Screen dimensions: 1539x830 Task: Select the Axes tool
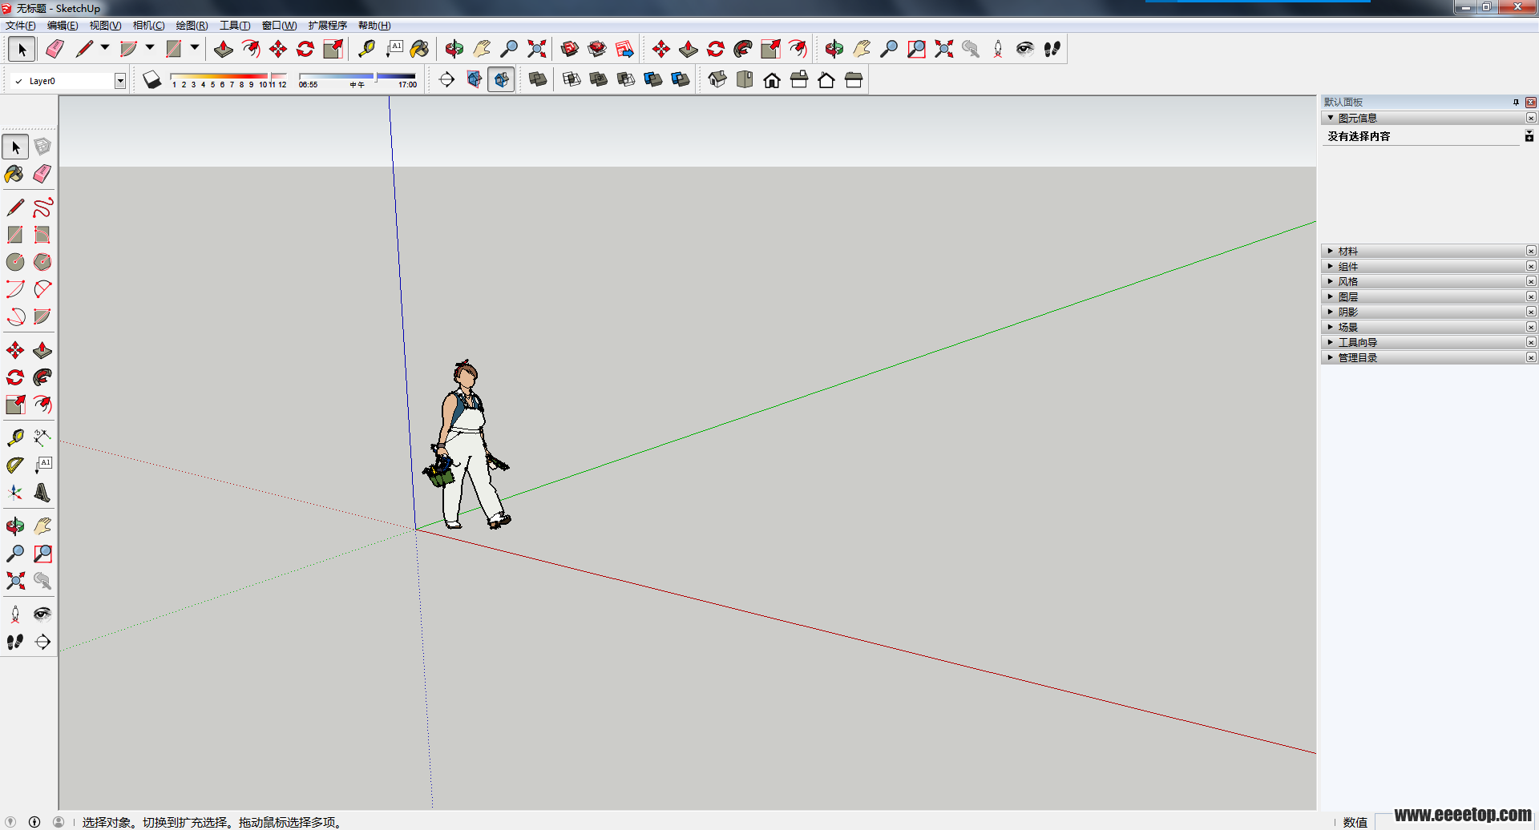(x=15, y=492)
